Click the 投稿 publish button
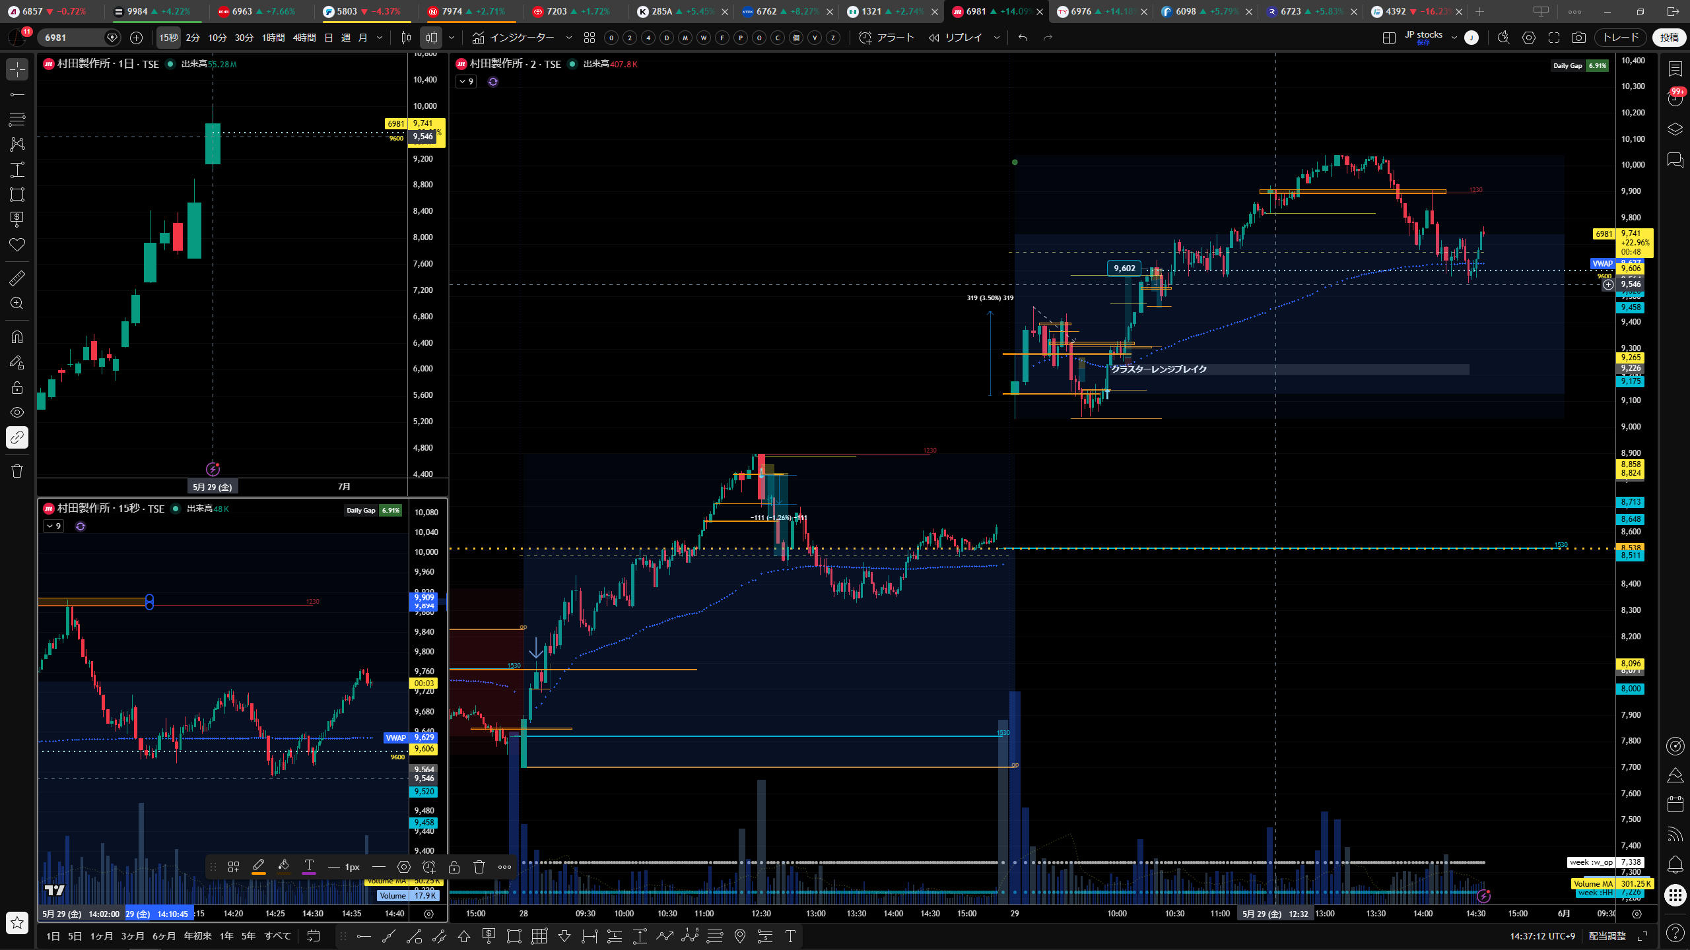This screenshot has height=950, width=1690. [1670, 38]
